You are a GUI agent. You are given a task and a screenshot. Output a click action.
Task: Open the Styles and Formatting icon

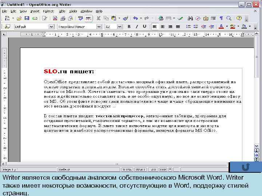(7, 26)
